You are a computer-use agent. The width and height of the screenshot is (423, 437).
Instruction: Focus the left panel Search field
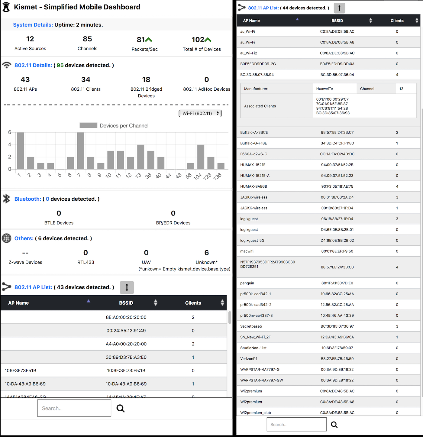click(x=74, y=408)
